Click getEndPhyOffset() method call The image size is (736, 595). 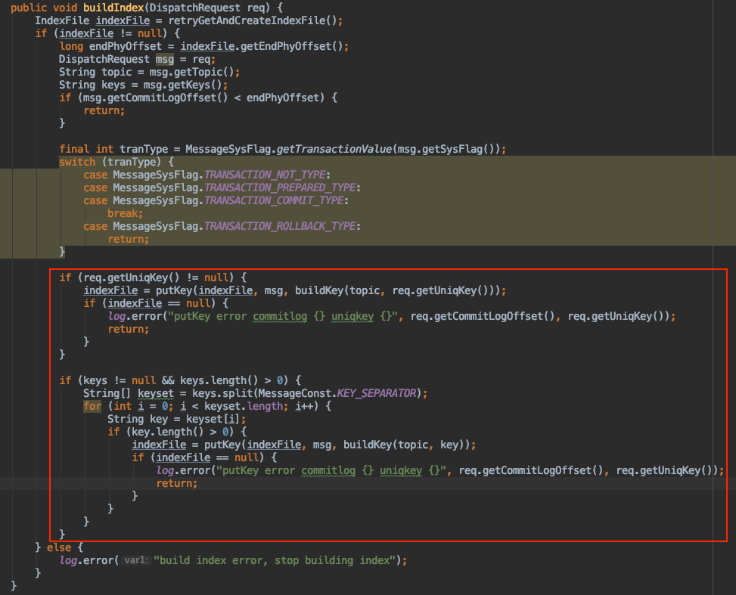[x=292, y=46]
